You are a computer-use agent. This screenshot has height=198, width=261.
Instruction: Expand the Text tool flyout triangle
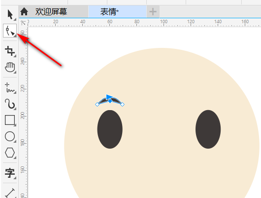point(15,178)
